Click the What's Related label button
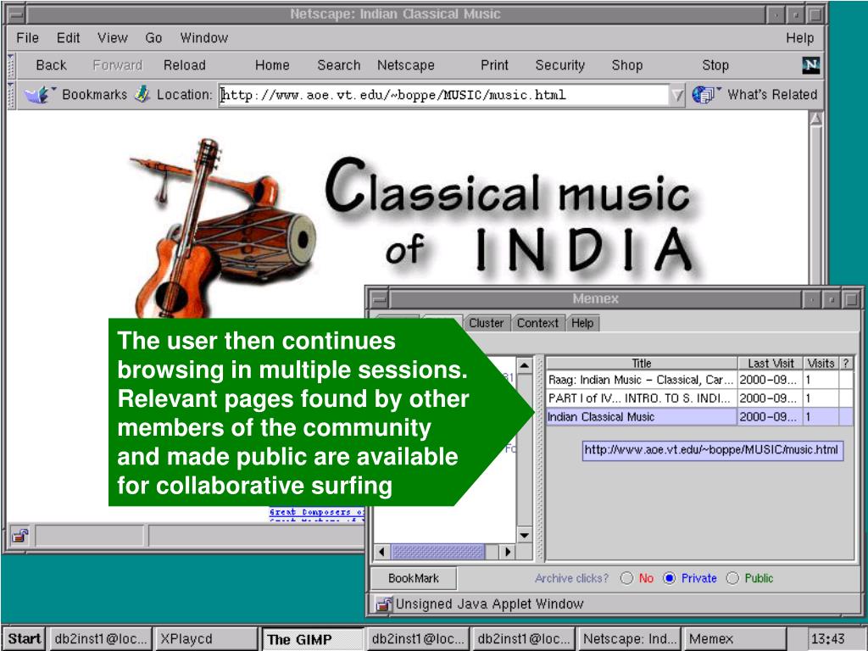868x651 pixels. click(772, 95)
